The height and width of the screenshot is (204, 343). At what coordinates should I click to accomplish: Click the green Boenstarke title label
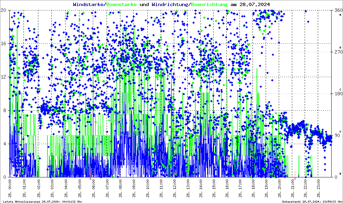pyautogui.click(x=121, y=4)
